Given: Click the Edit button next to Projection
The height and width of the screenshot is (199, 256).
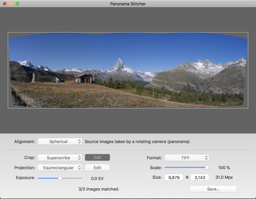Looking at the screenshot, I should (x=97, y=168).
